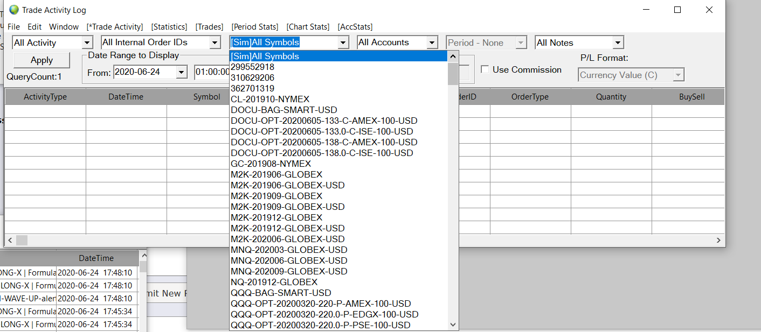
Task: Pick DOCU-OPT-20200605-133-C-AMEX-100-USD from the list
Action: pyautogui.click(x=338, y=121)
